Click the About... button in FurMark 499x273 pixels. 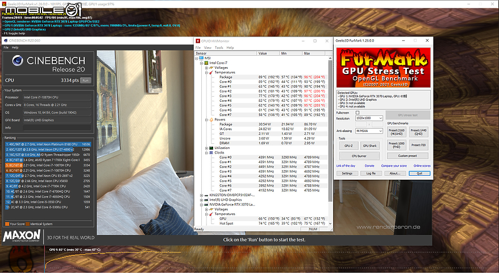click(x=395, y=173)
